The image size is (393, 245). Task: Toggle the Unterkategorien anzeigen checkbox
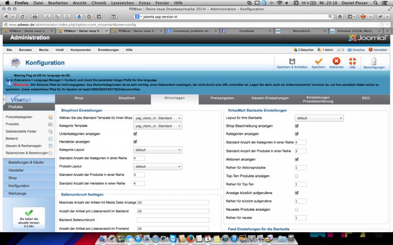pos(135,134)
